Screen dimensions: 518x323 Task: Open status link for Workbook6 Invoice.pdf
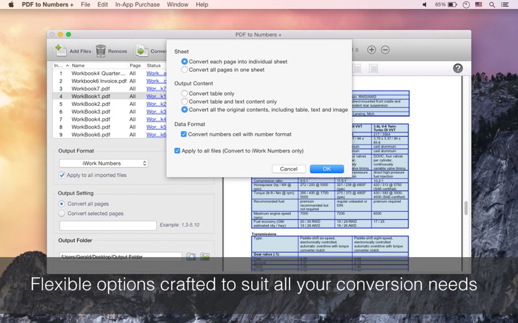(x=156, y=81)
